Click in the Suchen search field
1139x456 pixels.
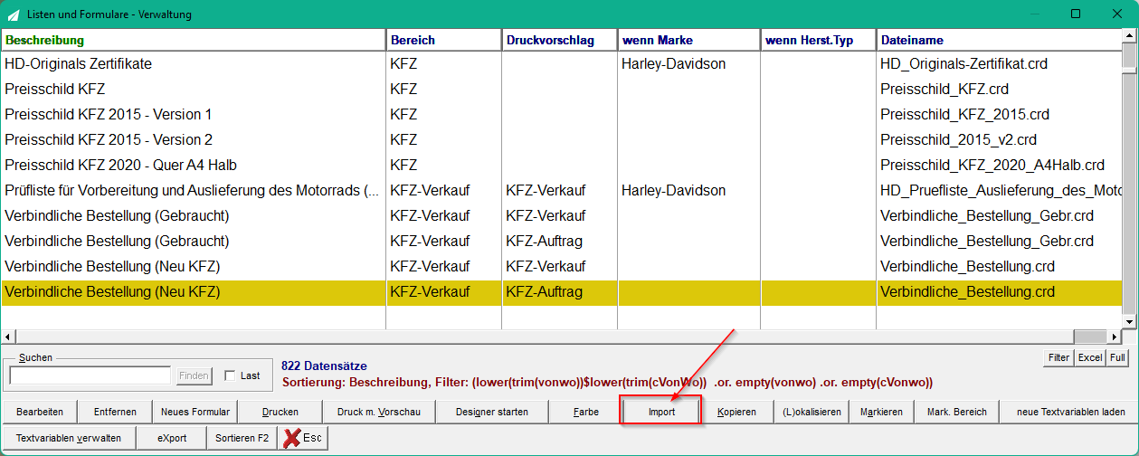[x=90, y=375]
